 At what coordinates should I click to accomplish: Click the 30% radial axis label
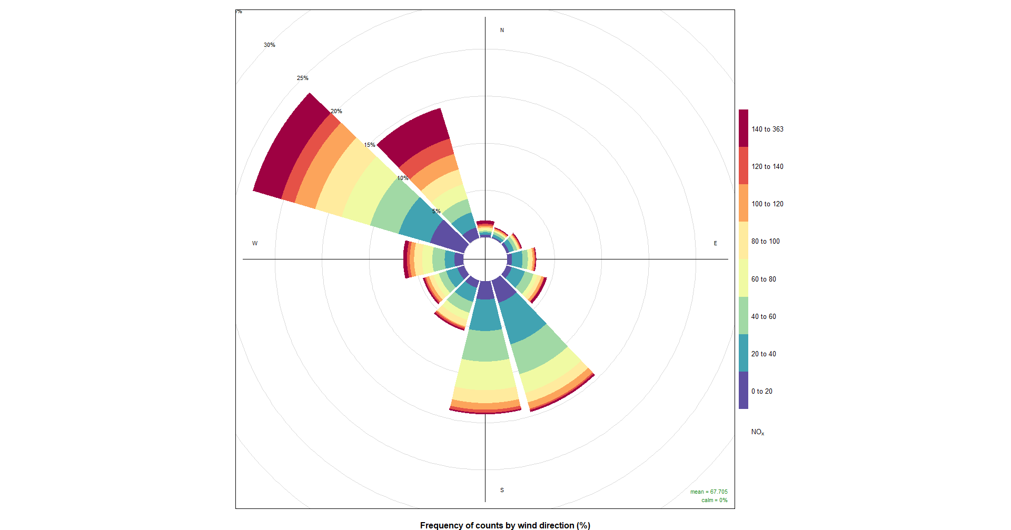pyautogui.click(x=270, y=45)
